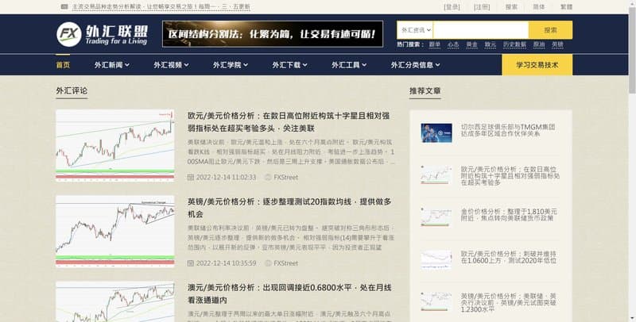This screenshot has width=636, height=322.
Task: Click hot search term 原油
Action: pyautogui.click(x=539, y=44)
